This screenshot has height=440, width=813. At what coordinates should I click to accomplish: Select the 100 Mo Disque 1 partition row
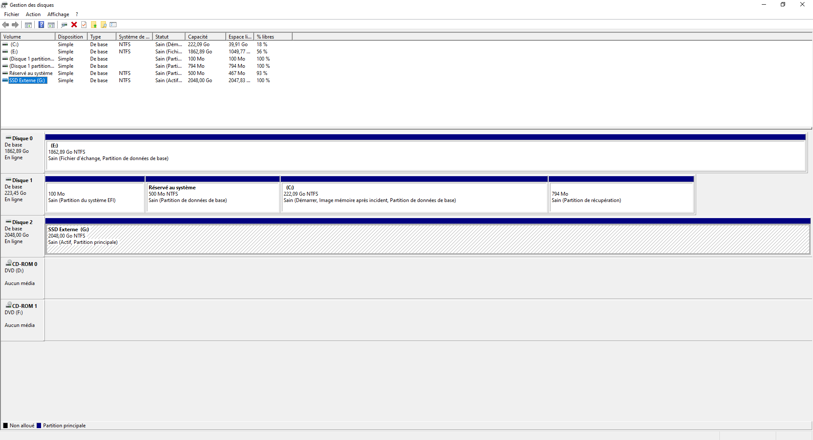tap(147, 59)
